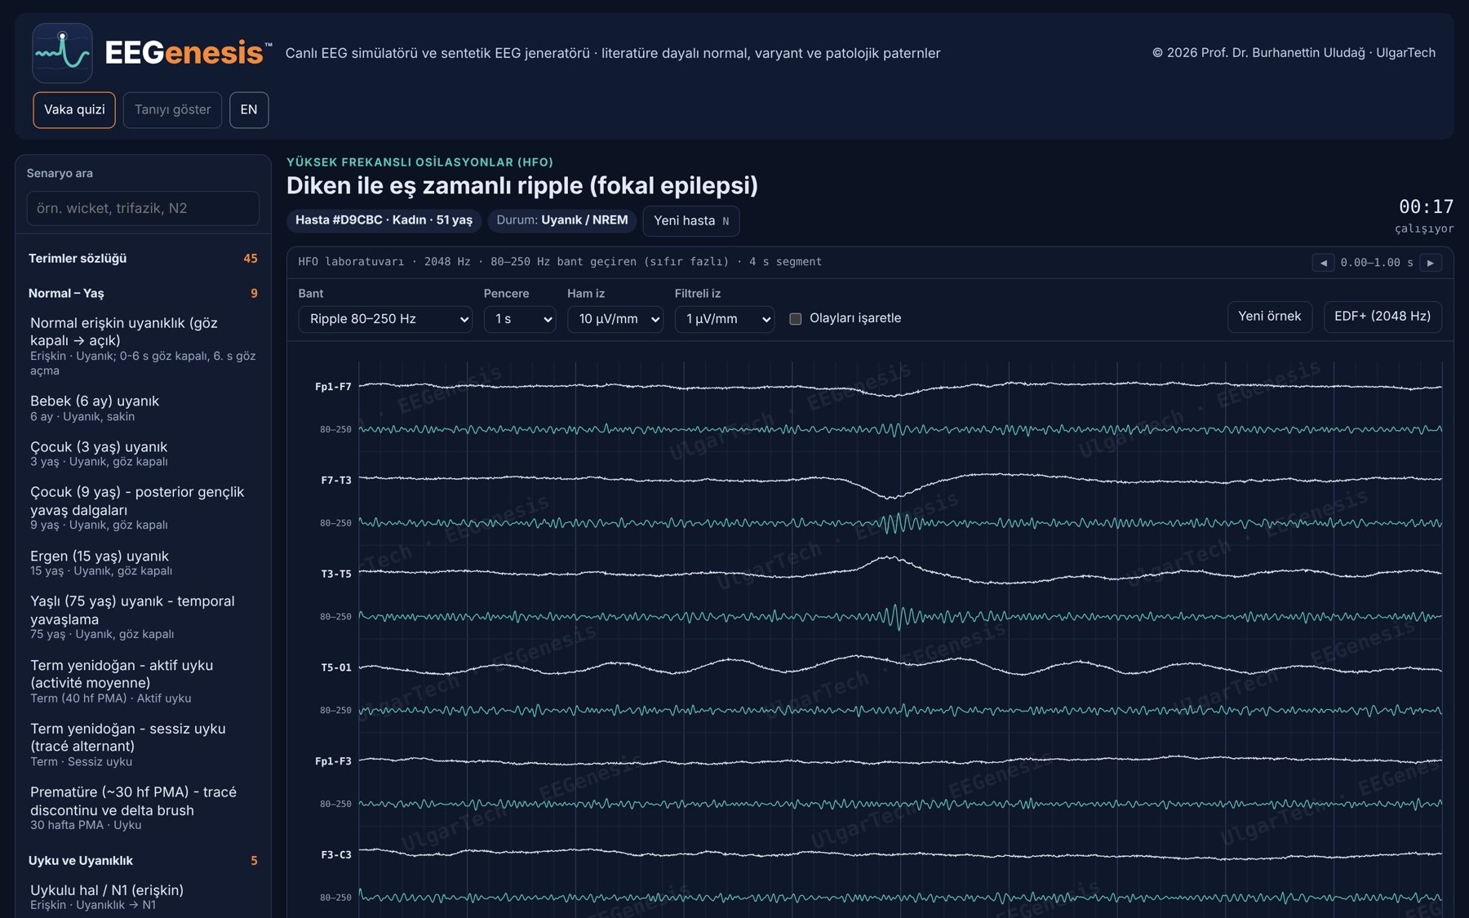
Task: Click the 'Yeni hasta' button
Action: [x=691, y=221]
